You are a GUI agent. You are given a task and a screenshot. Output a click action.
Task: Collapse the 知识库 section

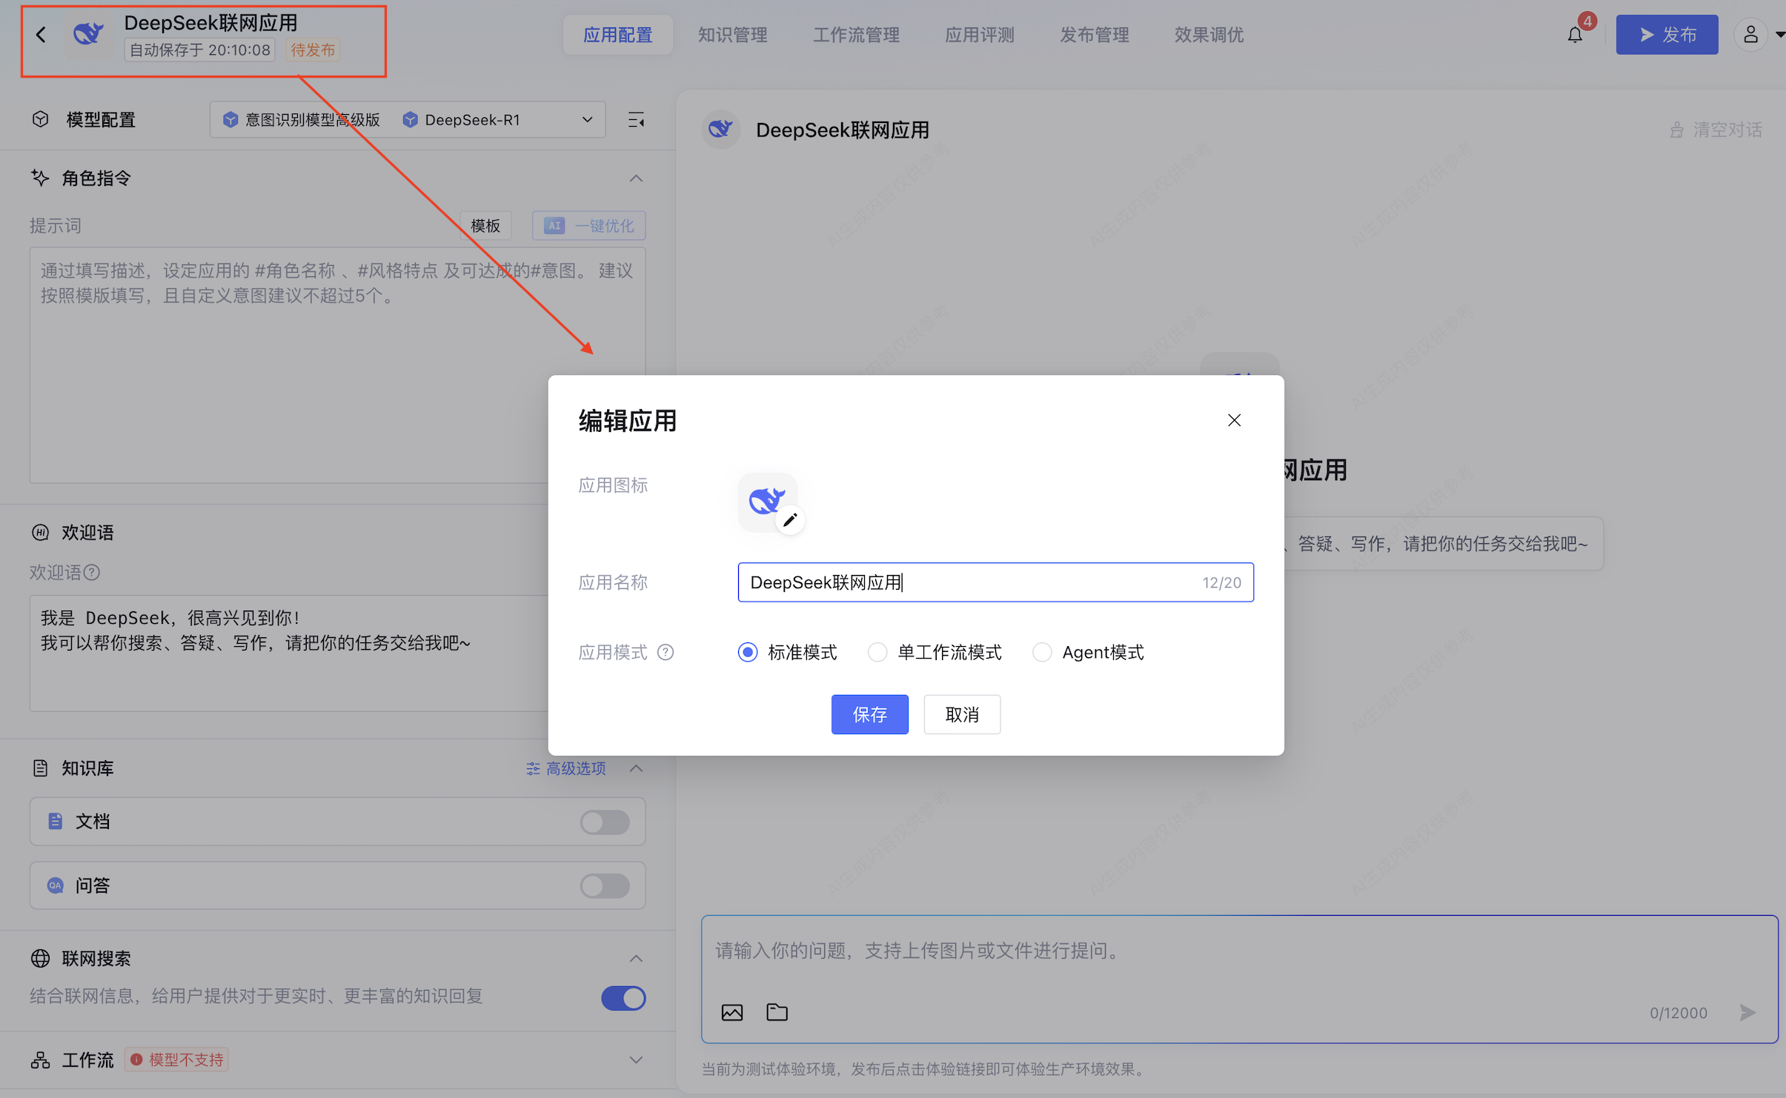(x=636, y=768)
